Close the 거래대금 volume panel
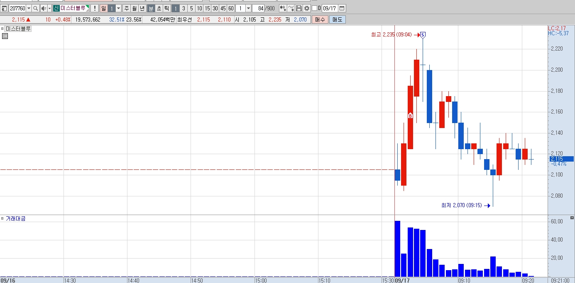The image size is (575, 283). (x=573, y=218)
